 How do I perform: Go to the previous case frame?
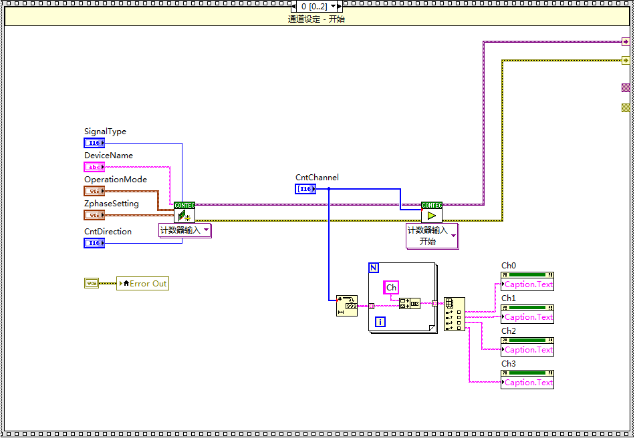(295, 7)
